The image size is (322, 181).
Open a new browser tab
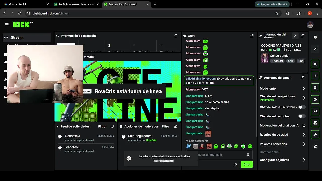155,4
